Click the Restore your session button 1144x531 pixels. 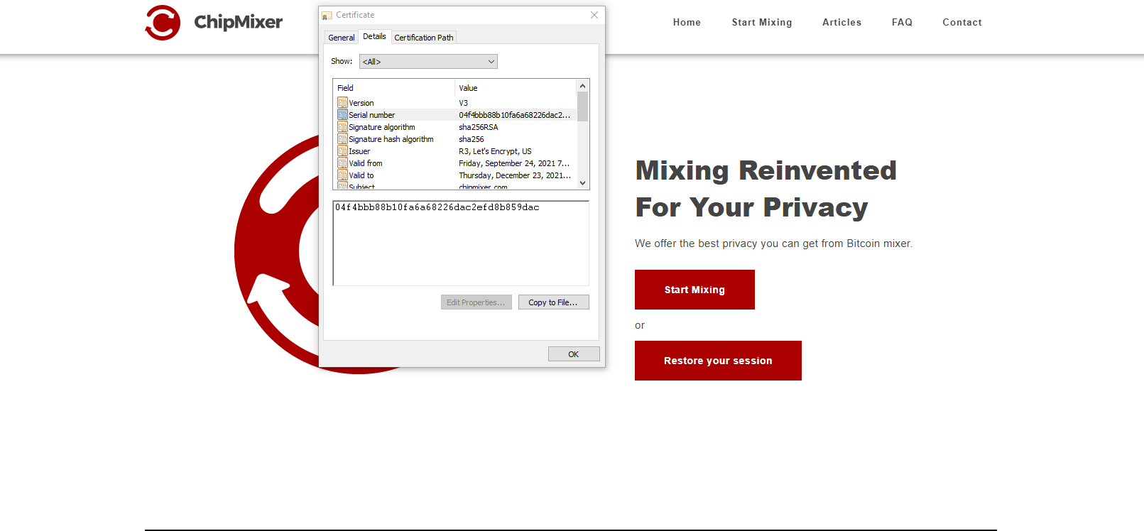point(718,361)
